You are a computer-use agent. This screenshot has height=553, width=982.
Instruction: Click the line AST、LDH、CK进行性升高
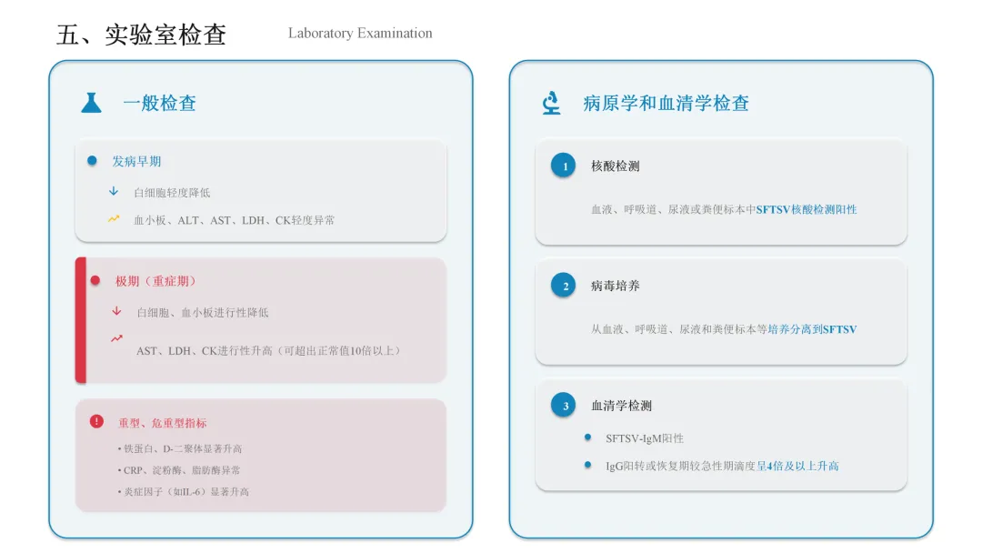point(268,351)
